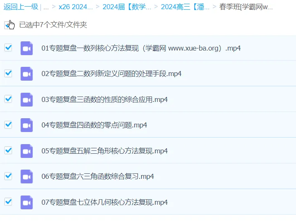
Task: Uncheck the 02专题复盘二 file checkbox
Action: 8,73
